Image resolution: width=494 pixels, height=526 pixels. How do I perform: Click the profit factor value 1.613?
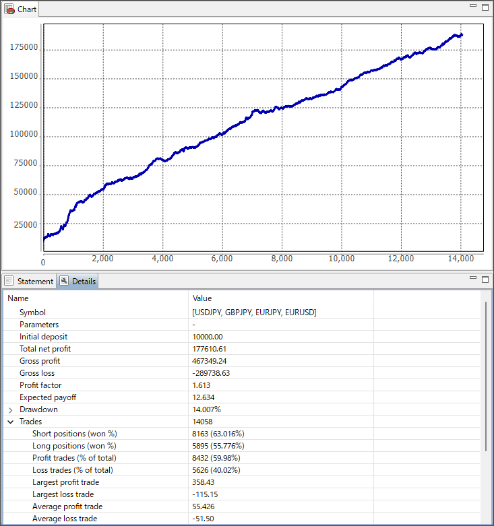pos(201,385)
